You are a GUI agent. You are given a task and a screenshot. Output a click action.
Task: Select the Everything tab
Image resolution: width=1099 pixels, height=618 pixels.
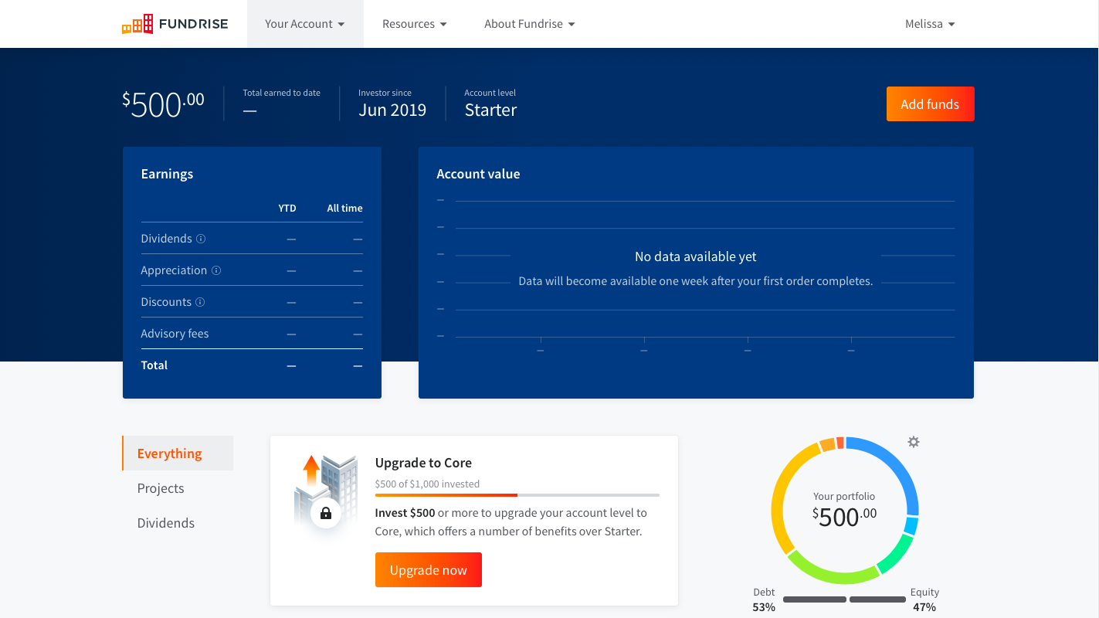[x=178, y=453]
